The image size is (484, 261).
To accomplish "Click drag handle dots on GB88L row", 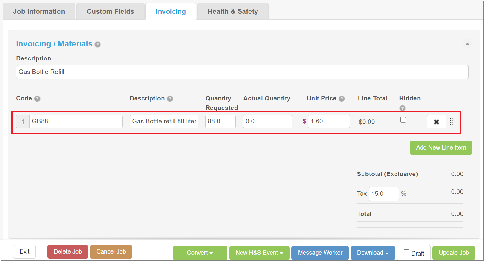I will click(452, 121).
